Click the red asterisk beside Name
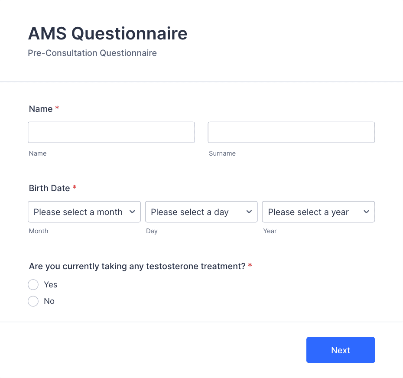Image resolution: width=403 pixels, height=378 pixels. point(57,108)
